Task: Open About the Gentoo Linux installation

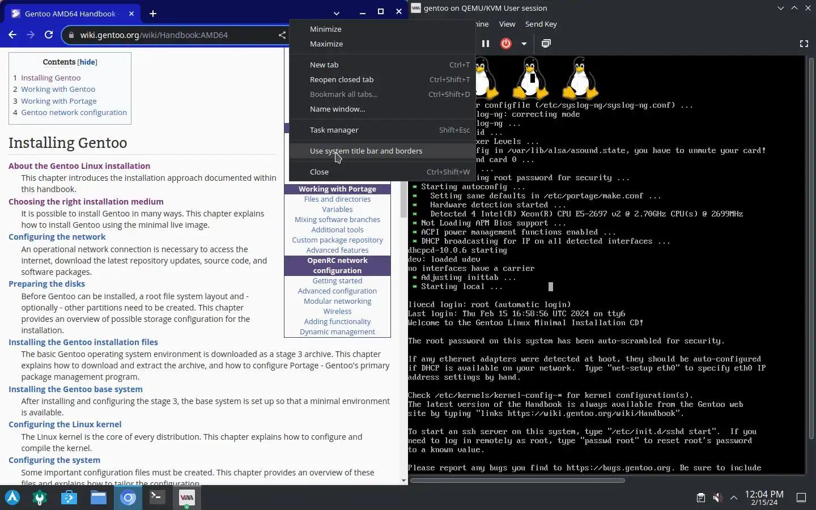Action: (x=79, y=166)
